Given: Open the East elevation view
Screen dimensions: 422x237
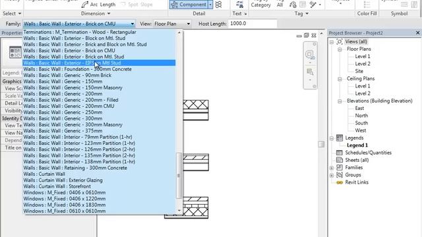Looking at the screenshot, I should (x=359, y=108).
